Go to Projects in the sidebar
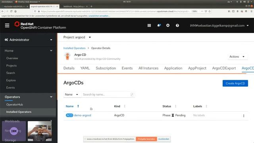The height and width of the screenshot is (143, 254). pyautogui.click(x=12, y=66)
